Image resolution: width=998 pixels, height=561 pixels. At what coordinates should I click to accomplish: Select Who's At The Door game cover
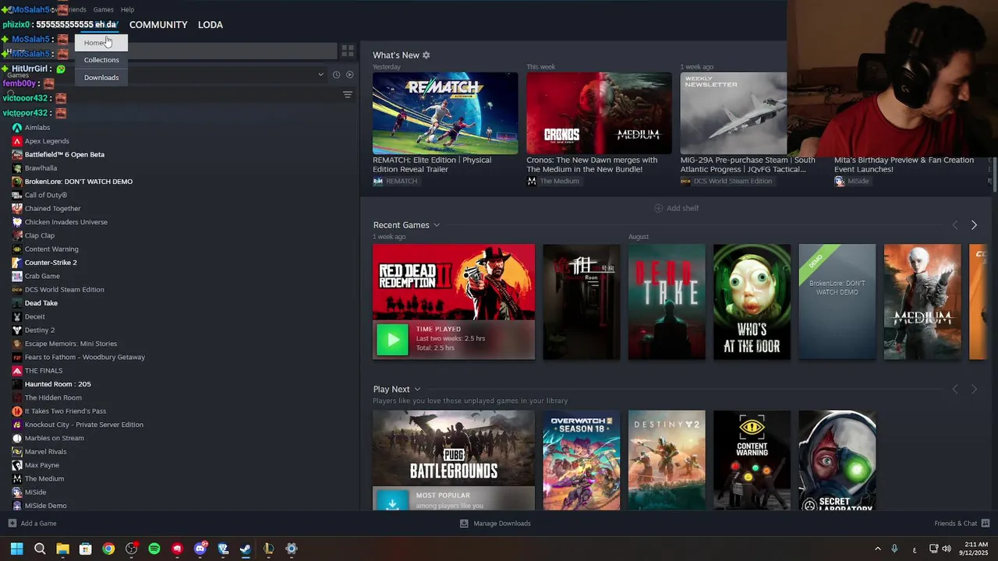752,302
